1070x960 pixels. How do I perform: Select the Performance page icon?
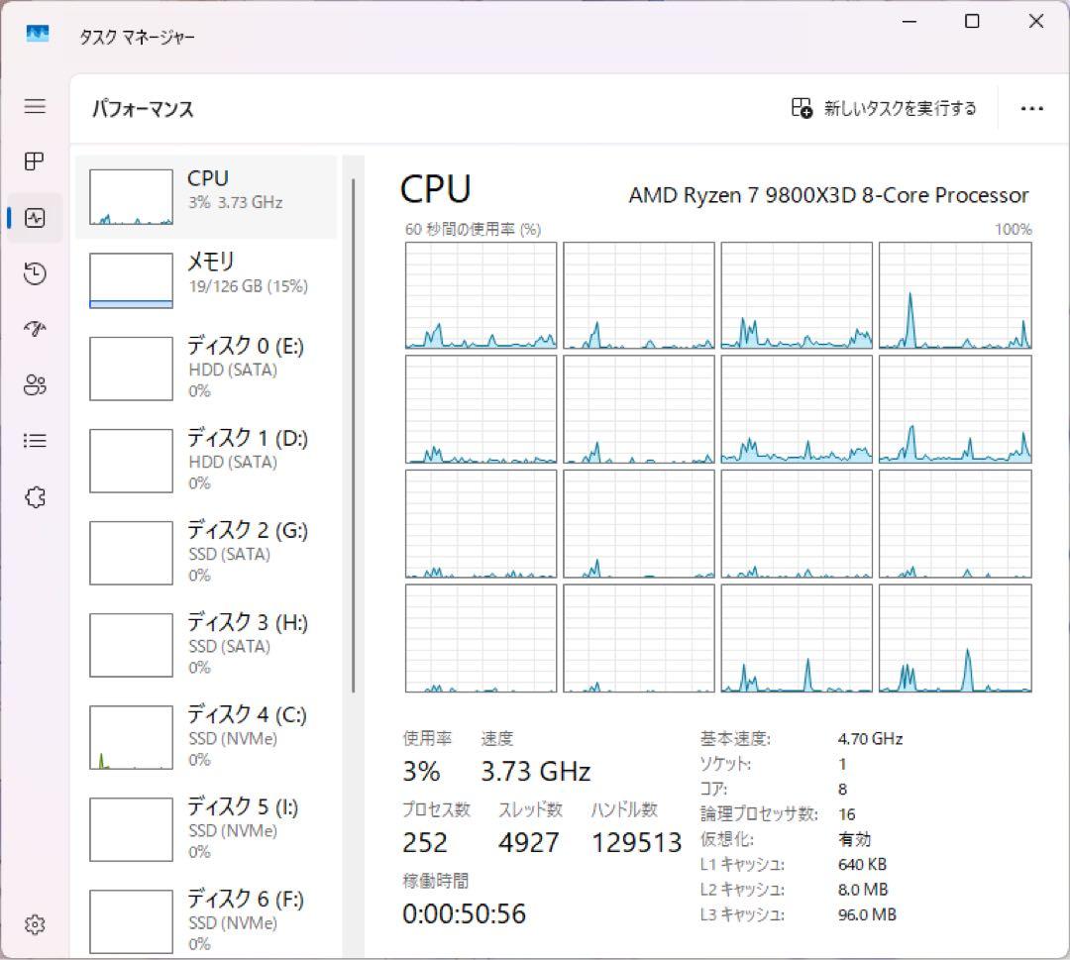35,217
